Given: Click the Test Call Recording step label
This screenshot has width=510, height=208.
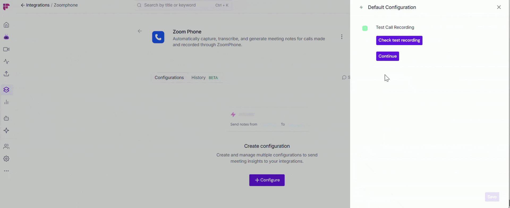Looking at the screenshot, I should (x=395, y=27).
